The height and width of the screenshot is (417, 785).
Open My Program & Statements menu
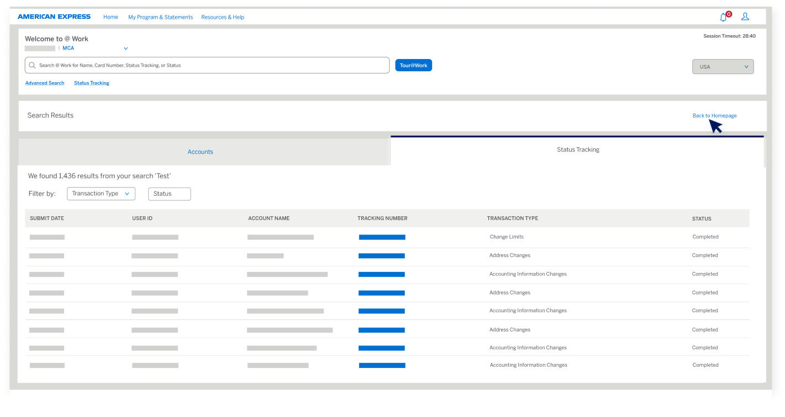(x=160, y=17)
